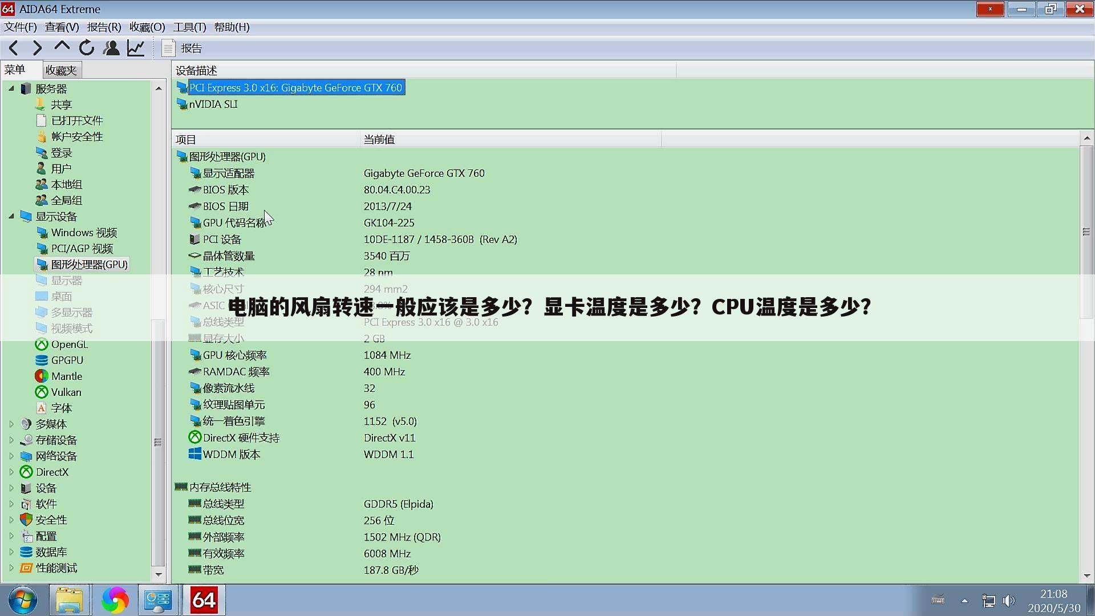Open the 工具(T) menu

190,27
